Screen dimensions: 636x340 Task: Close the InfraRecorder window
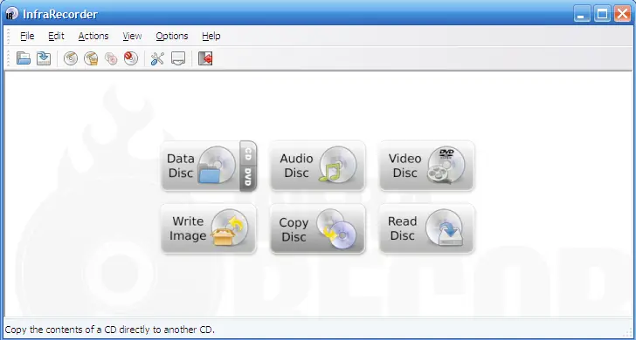coord(622,14)
